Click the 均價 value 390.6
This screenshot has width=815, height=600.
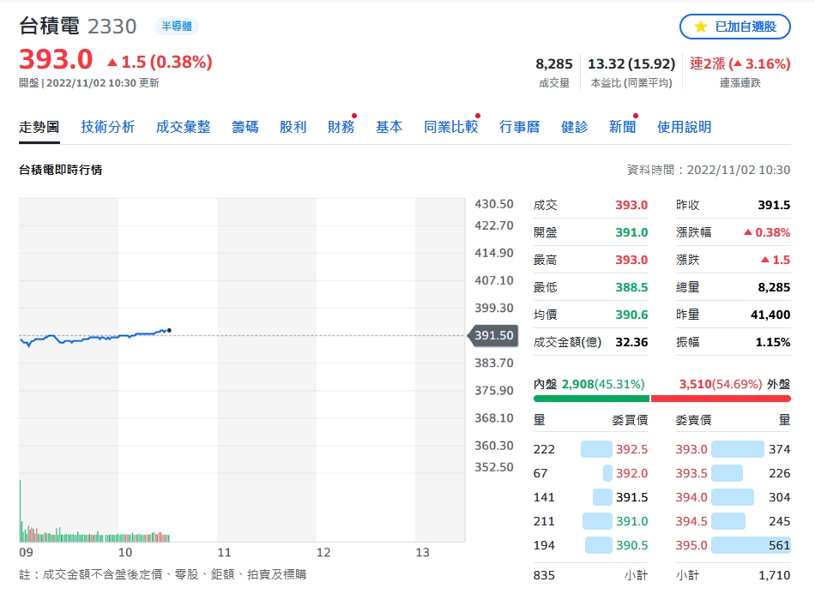631,315
